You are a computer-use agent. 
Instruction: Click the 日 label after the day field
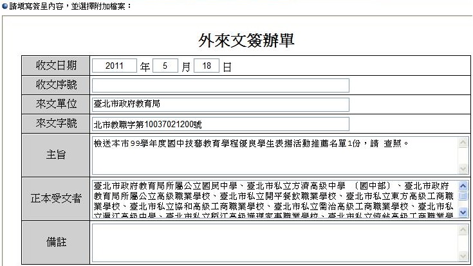tap(227, 67)
